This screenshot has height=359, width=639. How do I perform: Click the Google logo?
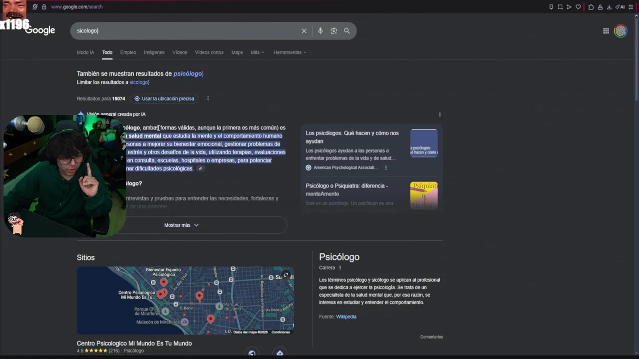point(40,30)
